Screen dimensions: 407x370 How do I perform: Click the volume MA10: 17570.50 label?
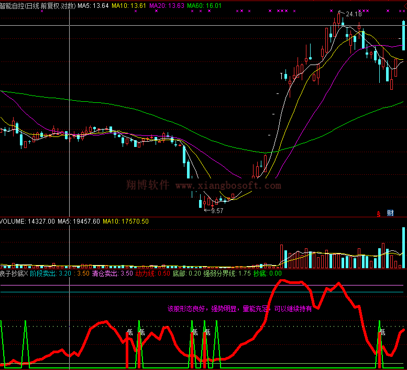pyautogui.click(x=126, y=221)
